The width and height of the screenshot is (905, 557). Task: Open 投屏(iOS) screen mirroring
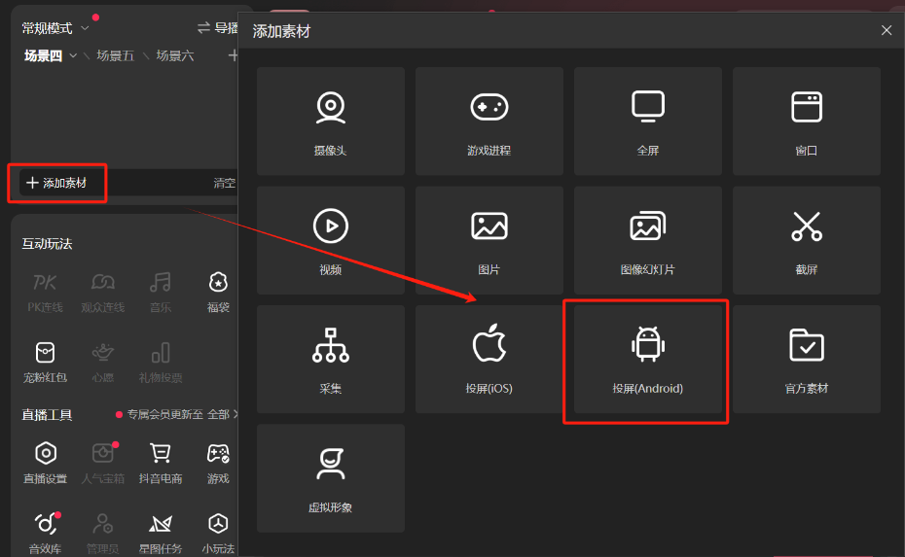tap(489, 359)
